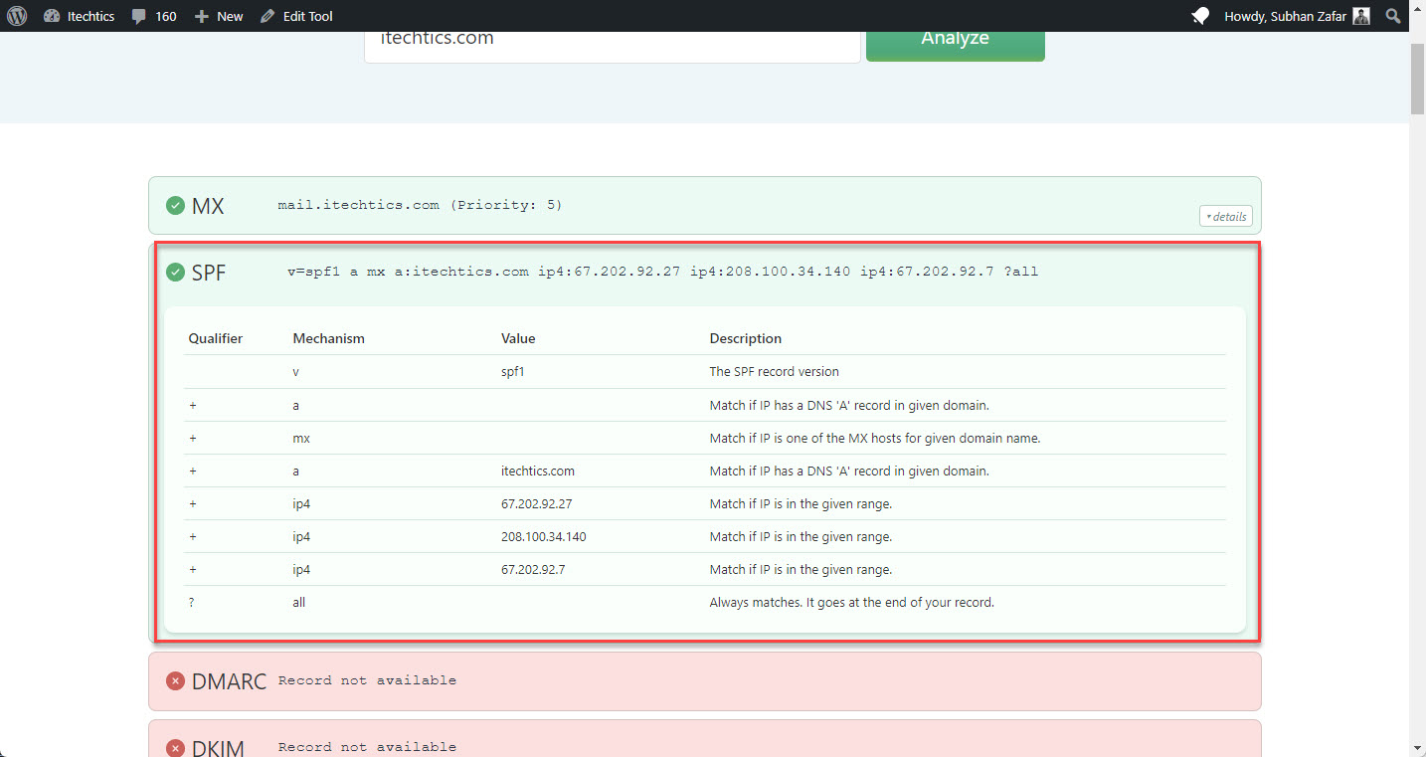Select the 67.202.92.27 value cell

click(537, 503)
